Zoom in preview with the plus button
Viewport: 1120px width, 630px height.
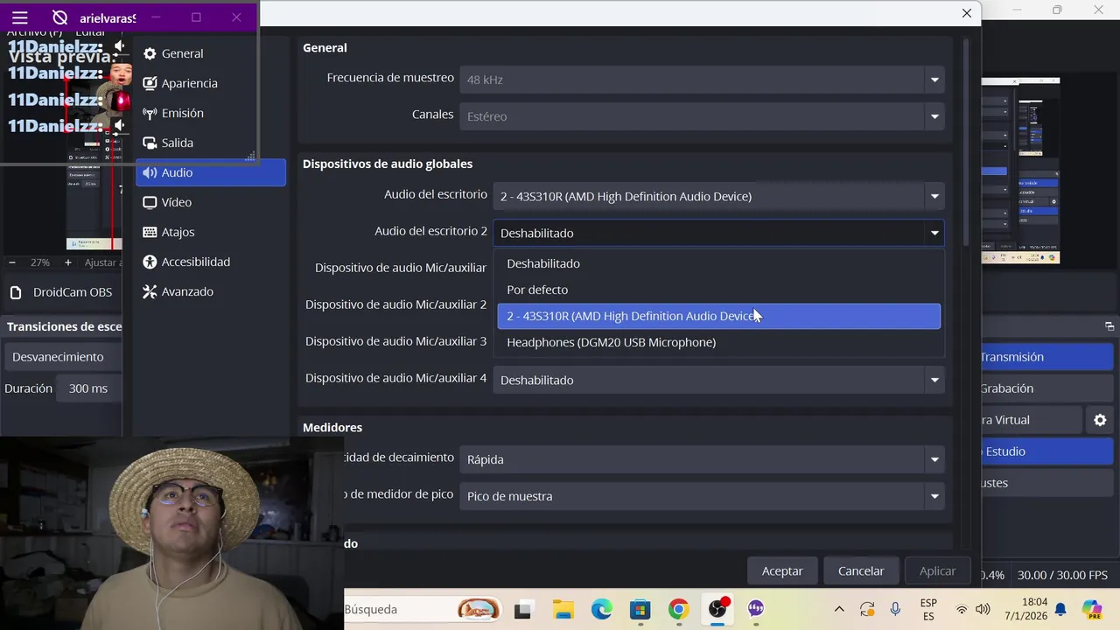click(x=67, y=262)
